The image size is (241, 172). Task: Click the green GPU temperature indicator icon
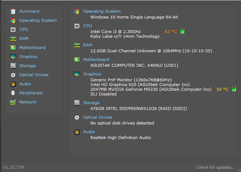coord(234,89)
